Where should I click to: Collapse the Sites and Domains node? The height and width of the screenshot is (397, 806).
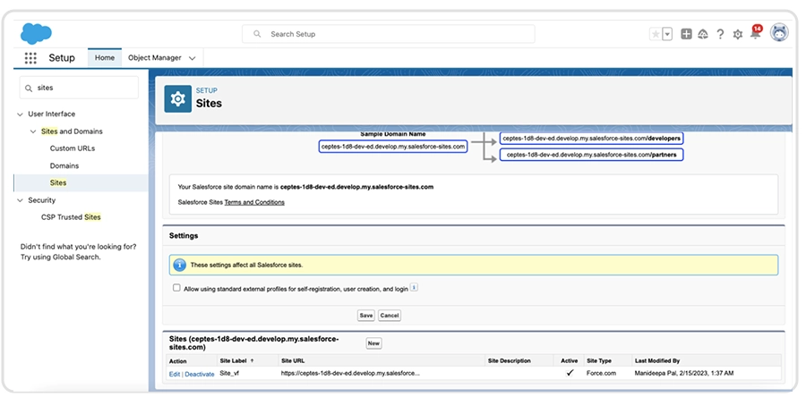point(33,131)
